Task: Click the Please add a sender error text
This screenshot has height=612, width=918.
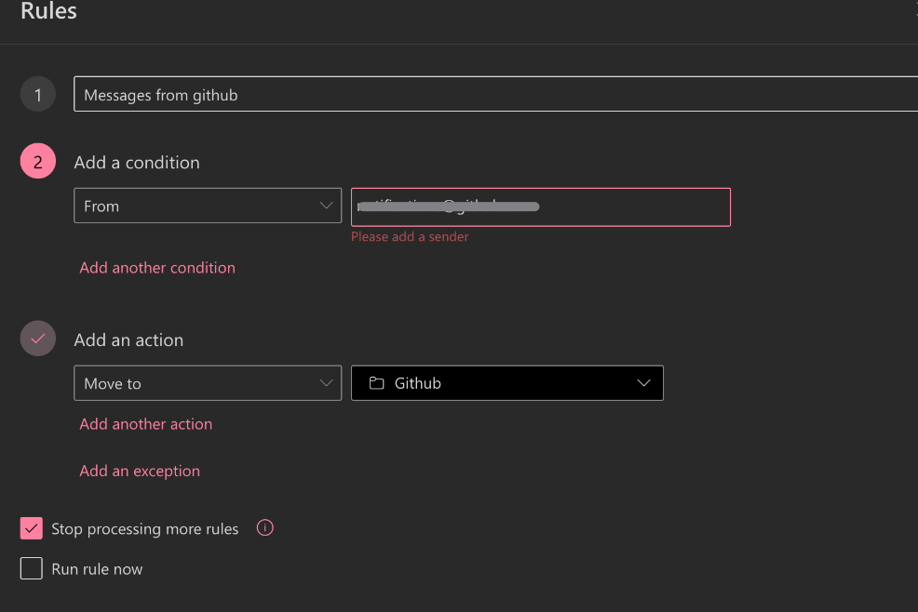Action: pyautogui.click(x=410, y=237)
